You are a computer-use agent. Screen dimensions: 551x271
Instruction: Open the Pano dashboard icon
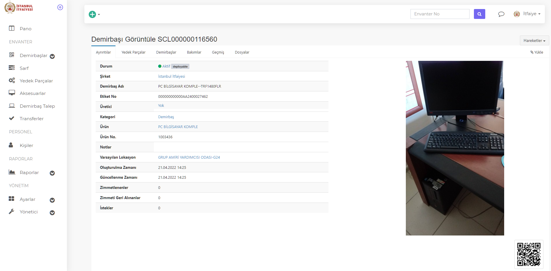pos(12,28)
